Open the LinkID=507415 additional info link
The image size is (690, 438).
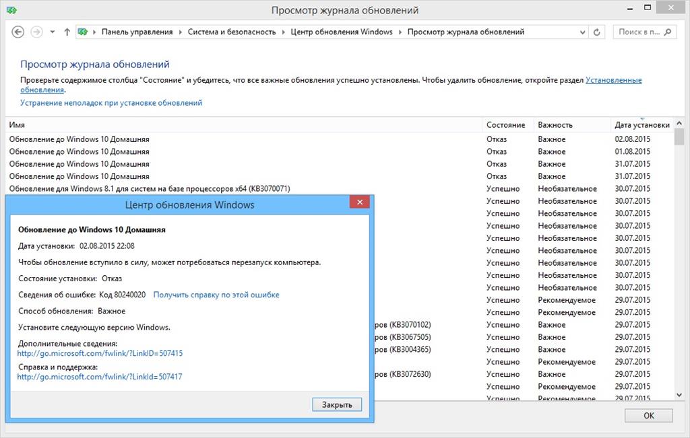click(x=100, y=353)
